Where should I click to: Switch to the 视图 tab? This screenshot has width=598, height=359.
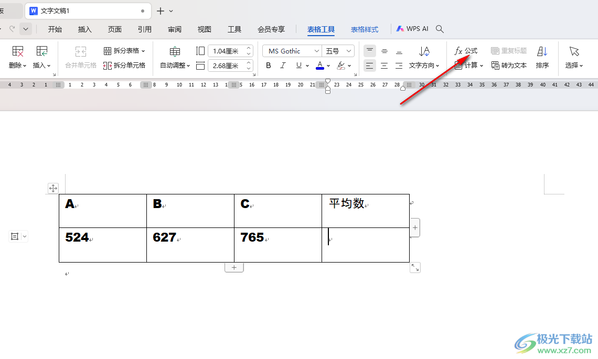[205, 29]
